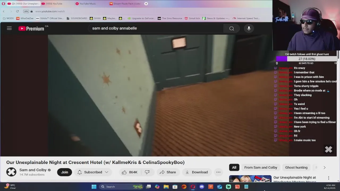The height and width of the screenshot is (191, 340).
Task: Like the video (864K thumbs up)
Action: [130, 172]
